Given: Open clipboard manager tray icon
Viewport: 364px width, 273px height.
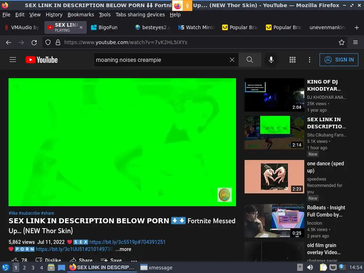Looking at the screenshot, I should (x=323, y=268).
